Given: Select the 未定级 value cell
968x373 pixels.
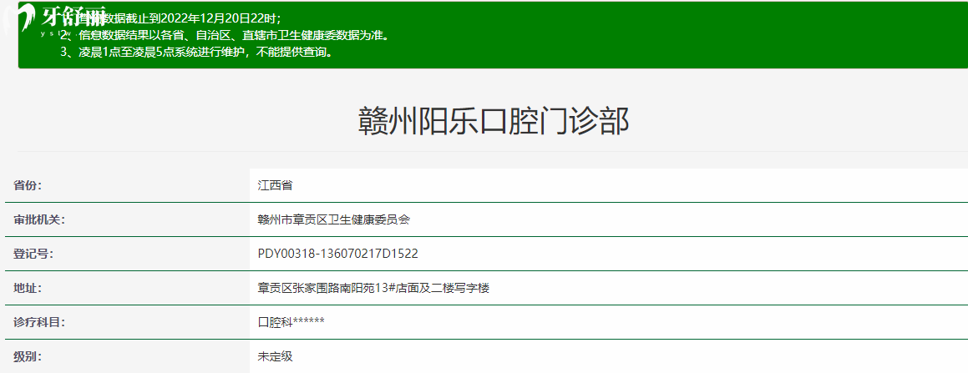Looking at the screenshot, I should (x=275, y=356).
